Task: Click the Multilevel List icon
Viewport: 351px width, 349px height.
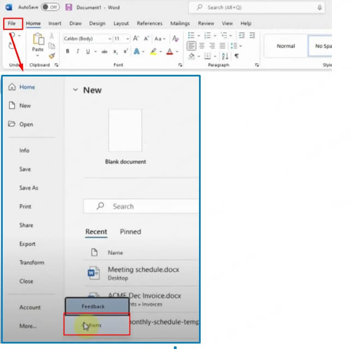Action: point(224,36)
